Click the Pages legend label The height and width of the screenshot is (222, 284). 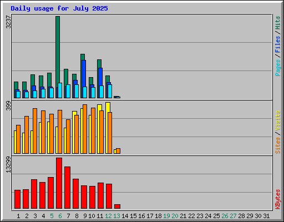point(278,68)
